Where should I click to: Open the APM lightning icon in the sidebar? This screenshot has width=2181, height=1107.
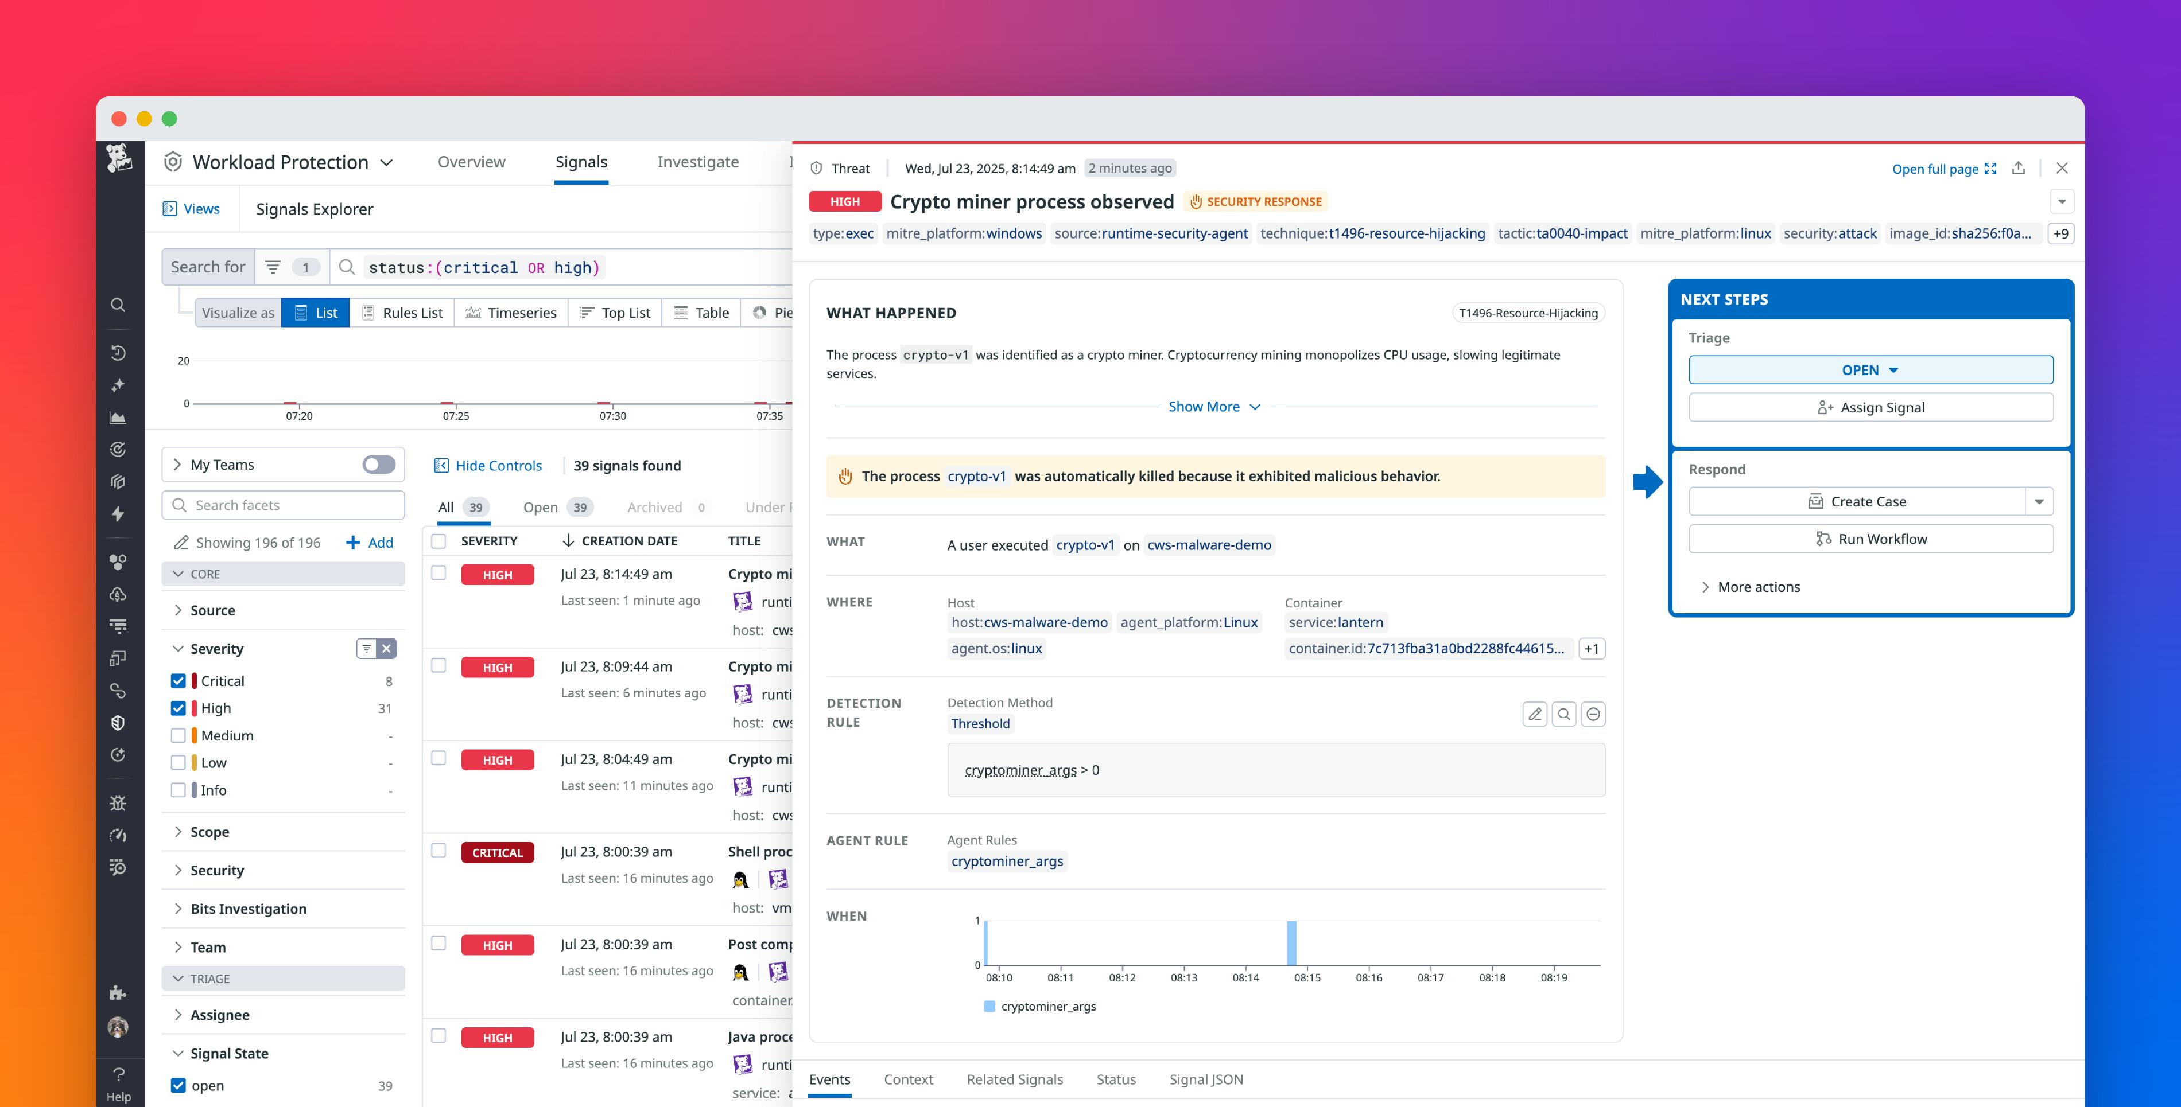pos(119,514)
